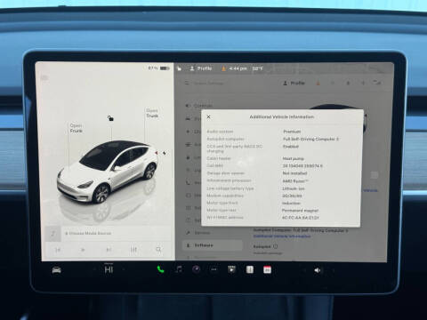Tap the 'AMD Ryzen' processor value
This screenshot has height=320, width=427.
(x=295, y=180)
